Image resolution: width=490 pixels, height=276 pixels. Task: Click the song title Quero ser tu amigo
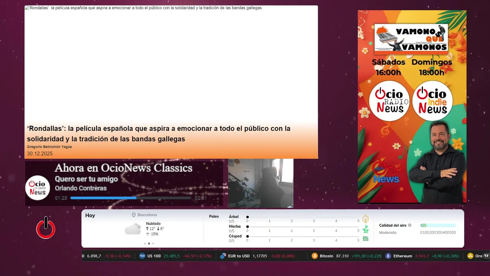pos(86,179)
